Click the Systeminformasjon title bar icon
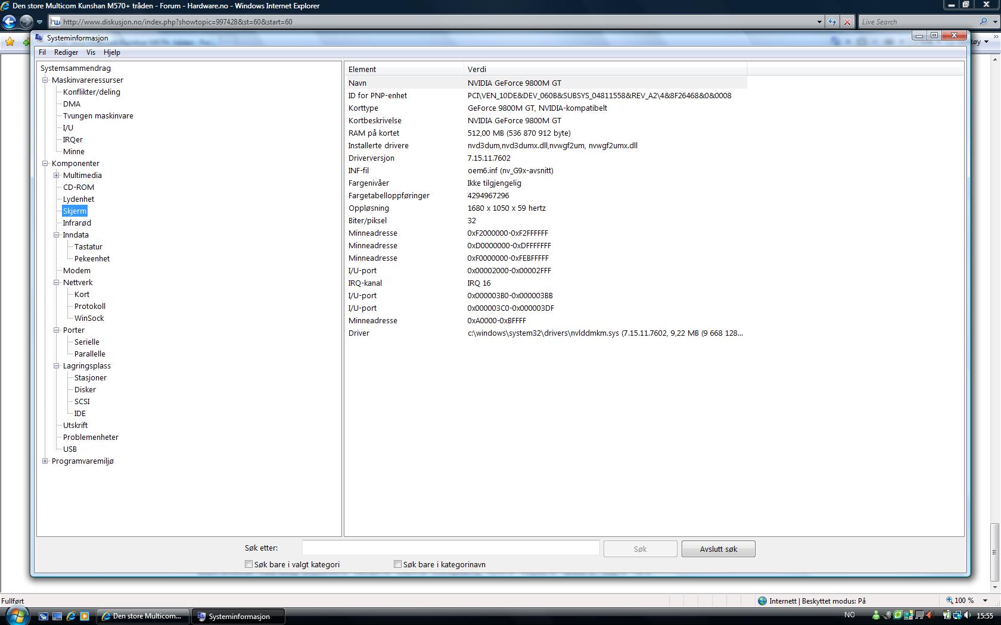Image resolution: width=1001 pixels, height=625 pixels. click(39, 37)
